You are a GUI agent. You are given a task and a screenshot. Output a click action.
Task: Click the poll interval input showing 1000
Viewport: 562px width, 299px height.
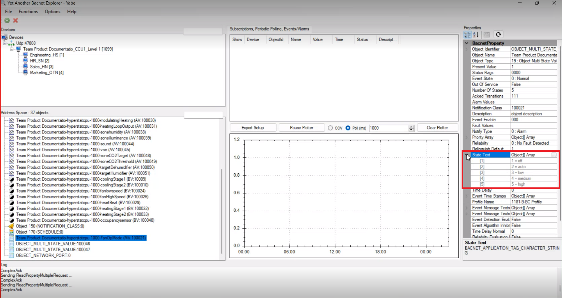tap(388, 128)
